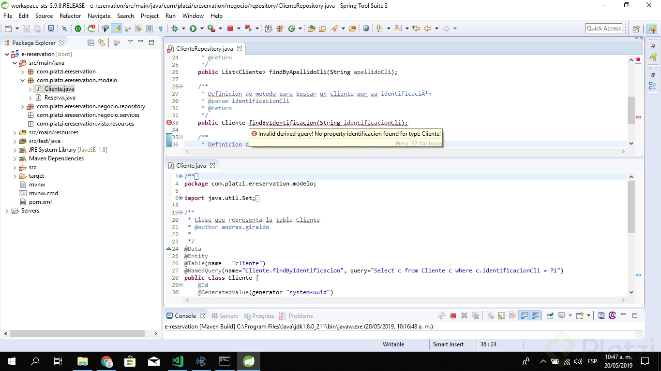Click Next Annotation down-arrow icon
The image size is (661, 371).
379,29
